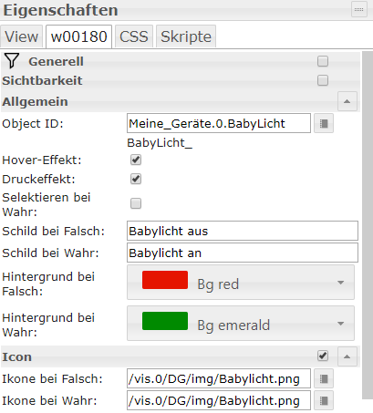Collapse the Allgemein section
Viewport: 373px width, 413px height.
pos(347,101)
